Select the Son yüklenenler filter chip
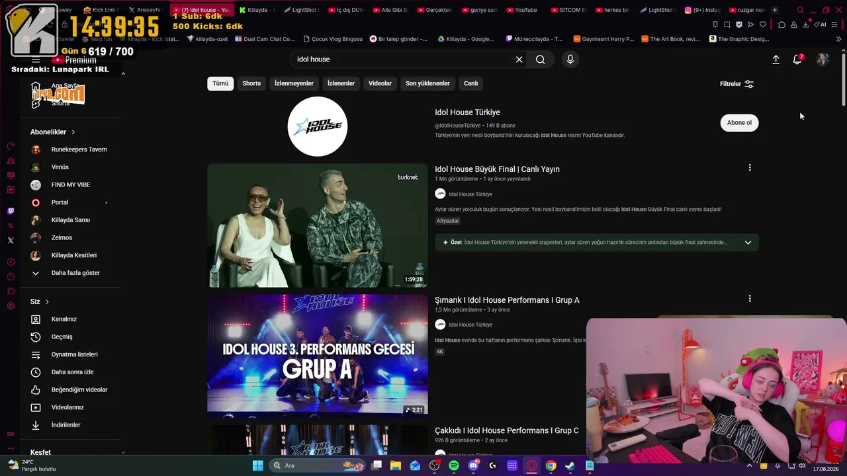Image resolution: width=847 pixels, height=476 pixels. coord(427,83)
